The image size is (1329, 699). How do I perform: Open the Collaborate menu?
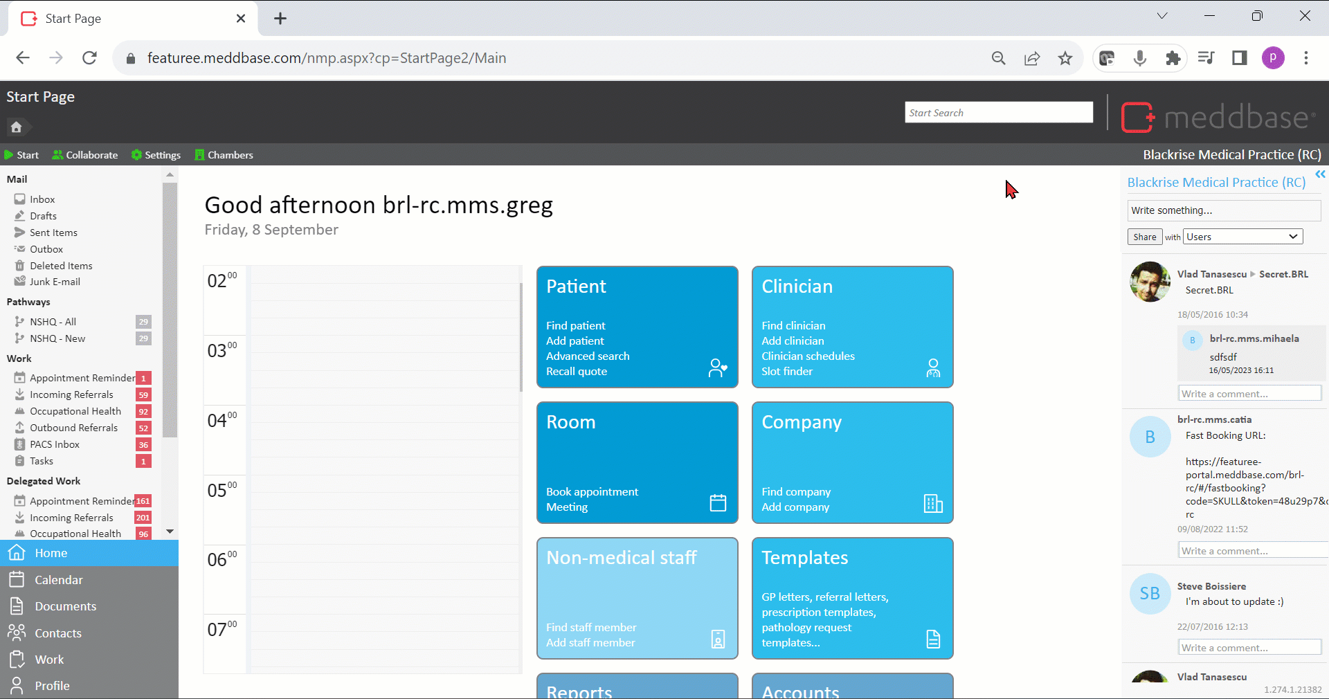pyautogui.click(x=85, y=155)
